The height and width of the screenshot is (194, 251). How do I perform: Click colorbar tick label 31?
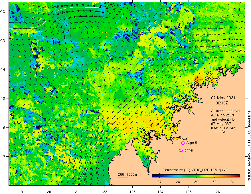232,182
